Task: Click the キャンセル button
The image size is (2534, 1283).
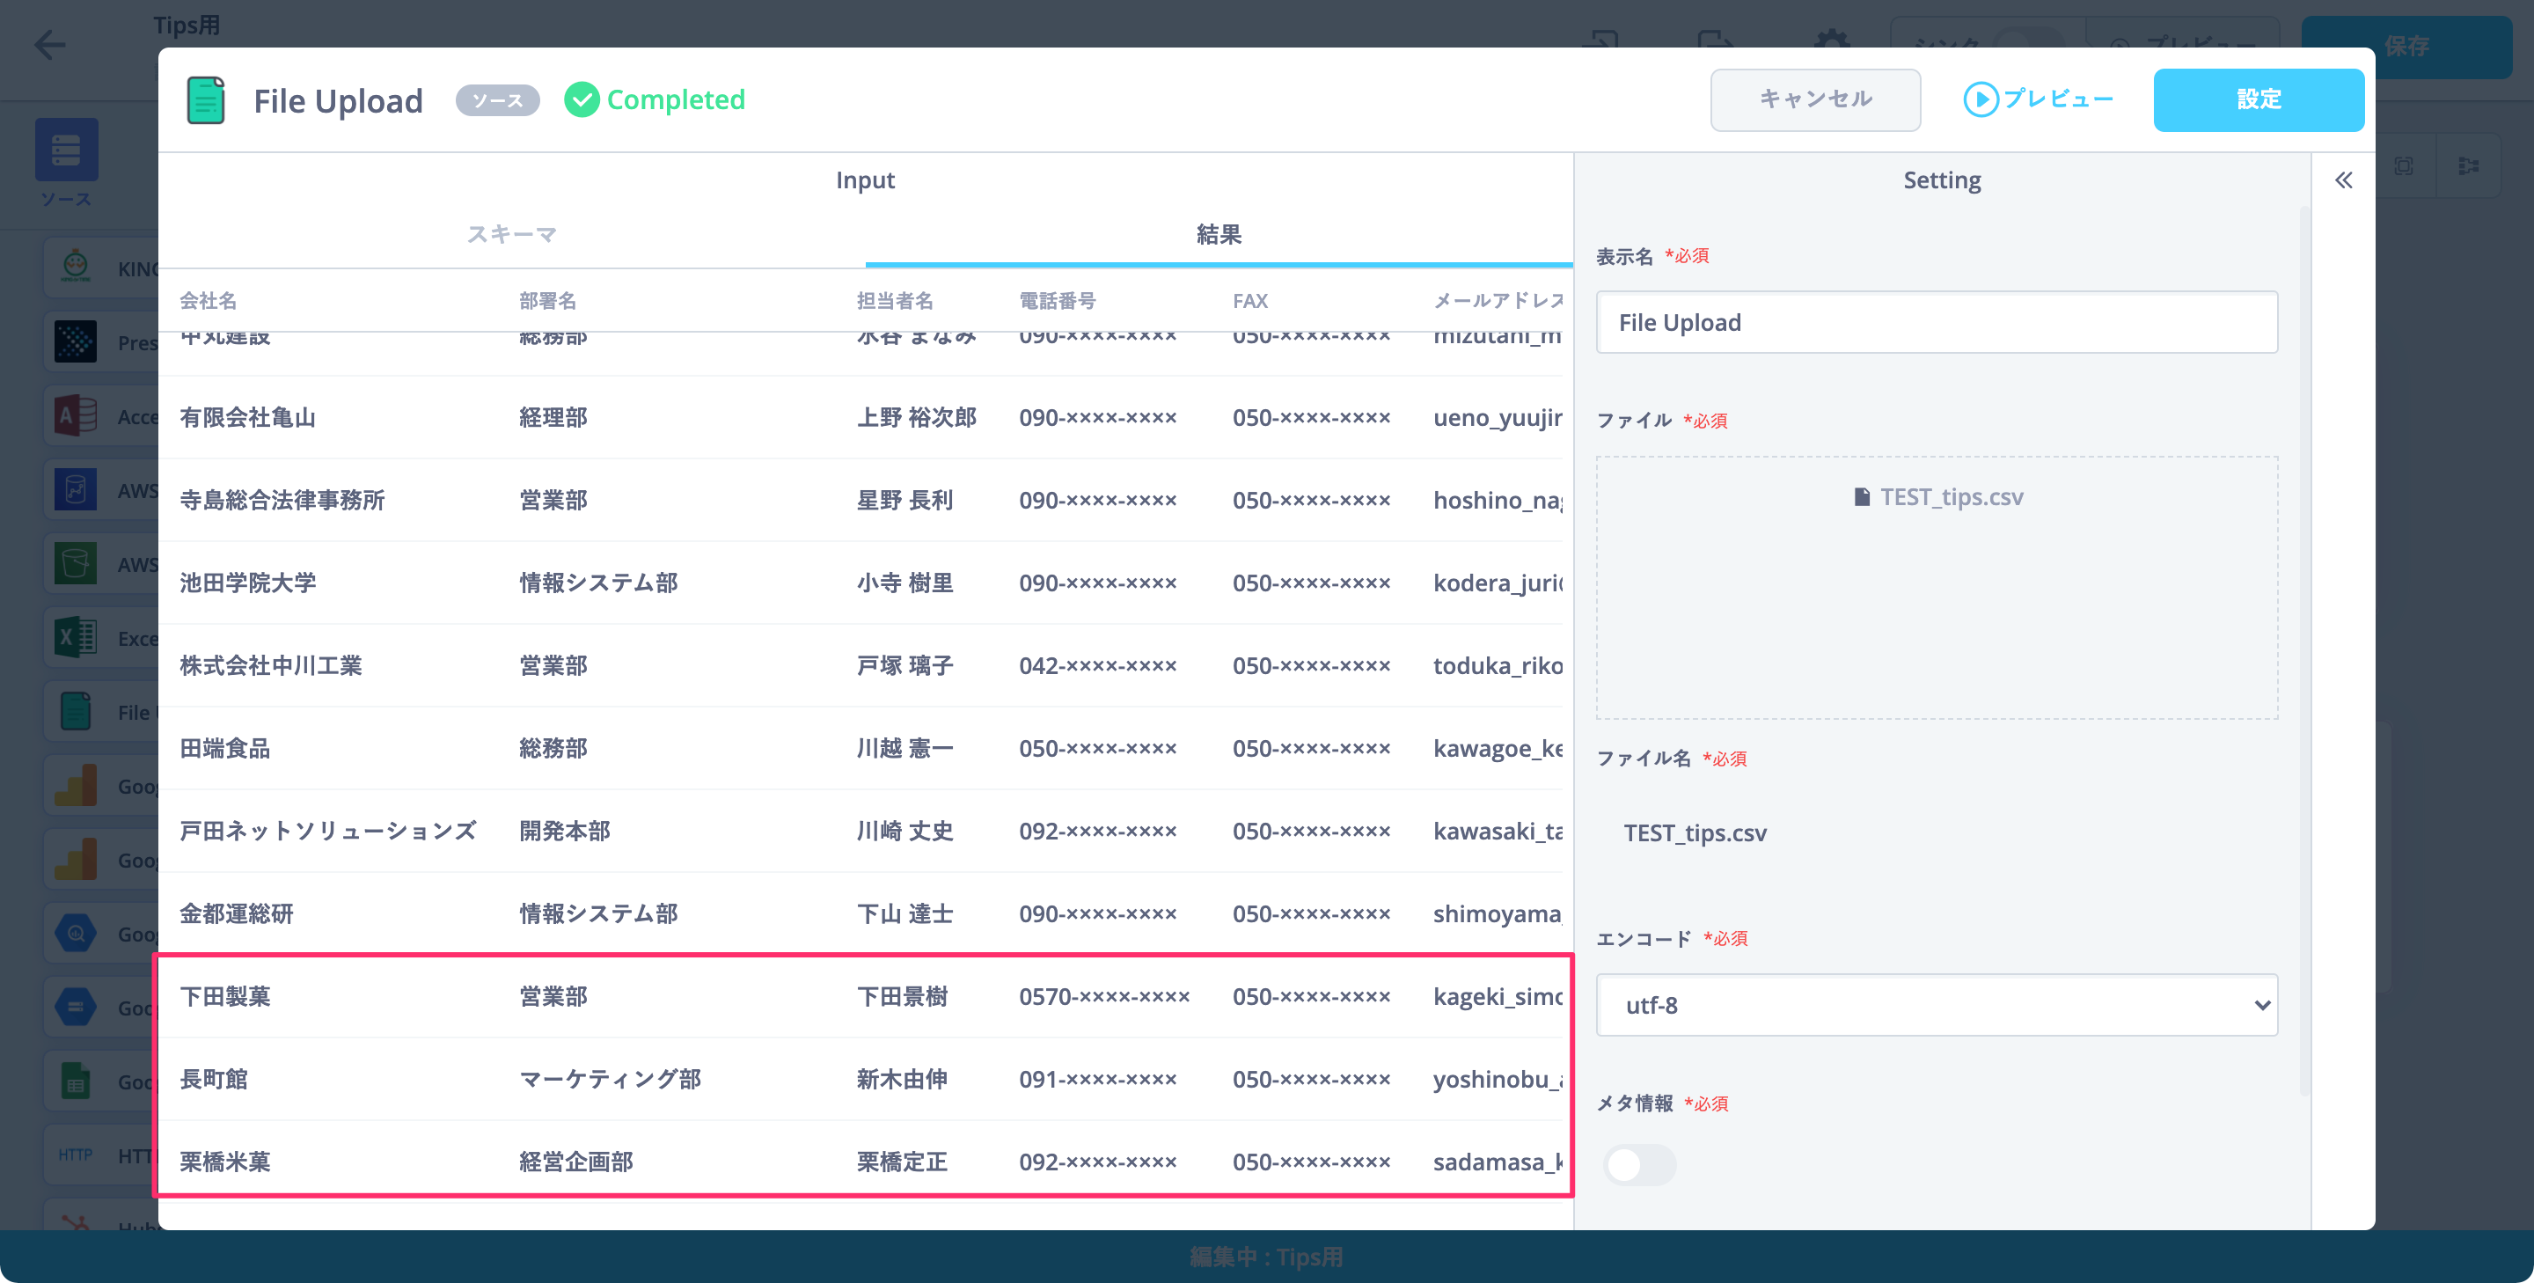Action: click(1815, 99)
